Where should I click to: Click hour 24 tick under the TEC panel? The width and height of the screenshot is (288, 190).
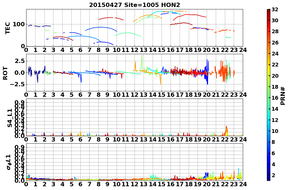(x=243, y=50)
